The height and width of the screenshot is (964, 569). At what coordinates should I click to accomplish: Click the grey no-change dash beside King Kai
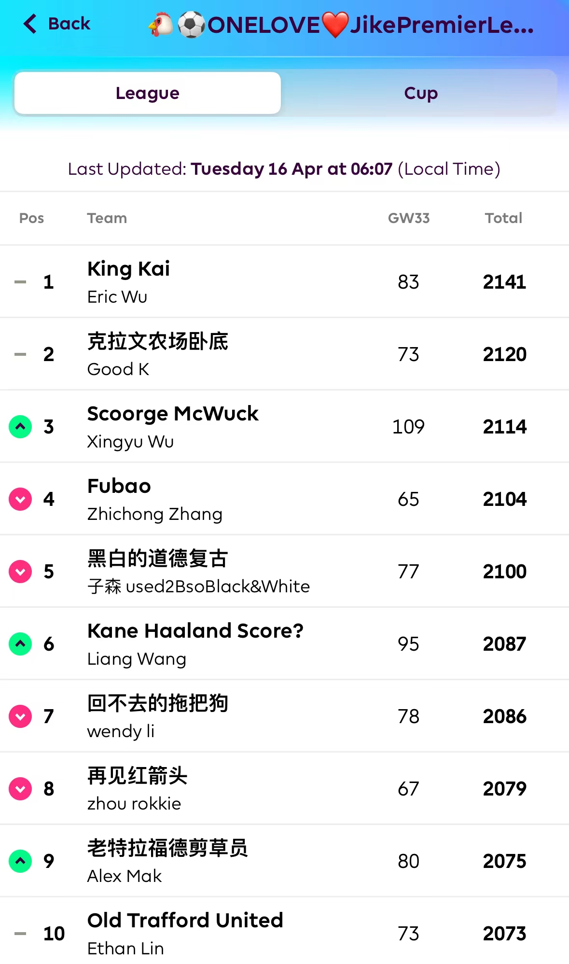[x=20, y=282]
